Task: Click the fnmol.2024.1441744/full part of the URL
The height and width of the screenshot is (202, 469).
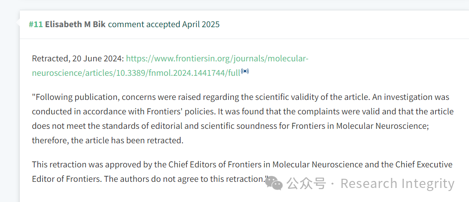Action: [x=194, y=74]
